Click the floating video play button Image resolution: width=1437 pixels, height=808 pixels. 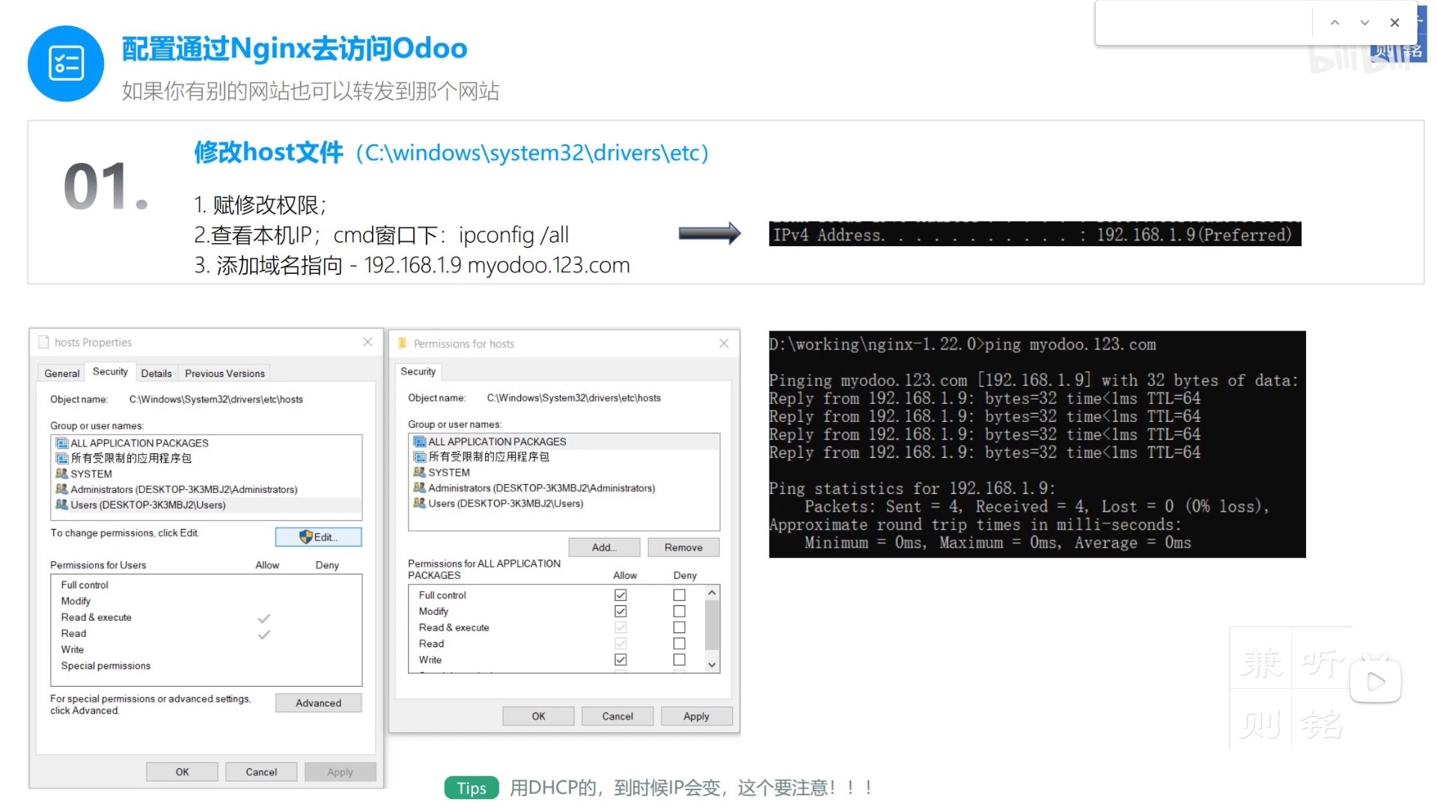coord(1376,681)
